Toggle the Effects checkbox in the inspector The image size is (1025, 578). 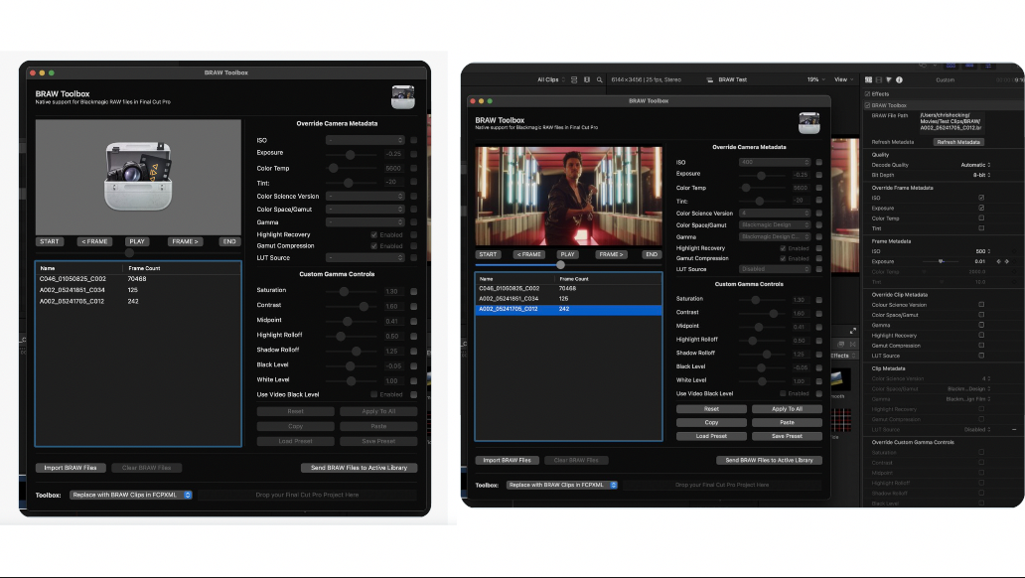point(868,94)
